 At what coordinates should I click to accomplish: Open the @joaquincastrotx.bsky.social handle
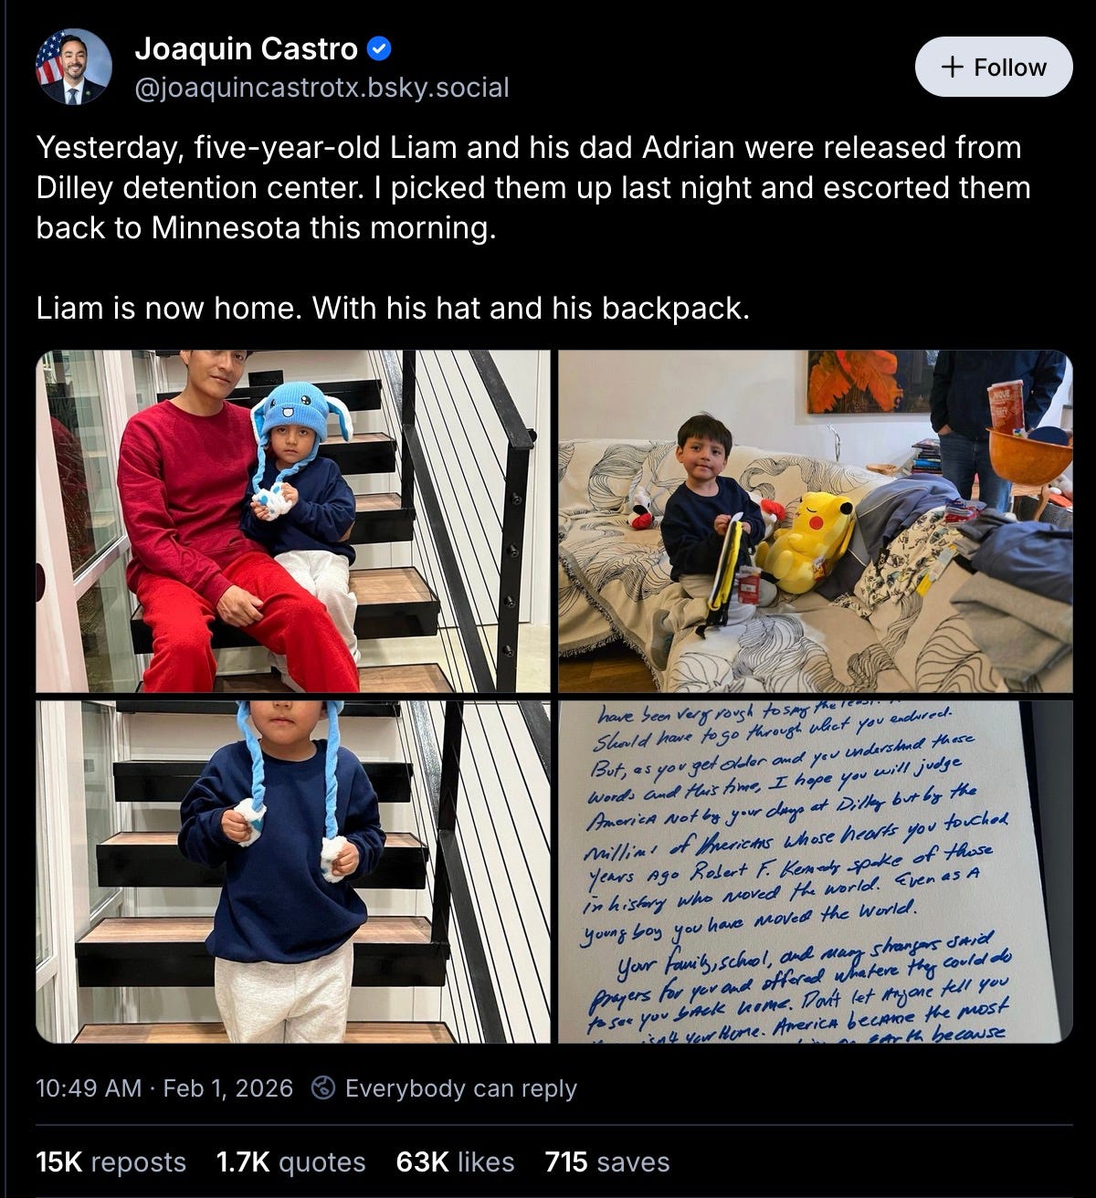click(x=321, y=88)
